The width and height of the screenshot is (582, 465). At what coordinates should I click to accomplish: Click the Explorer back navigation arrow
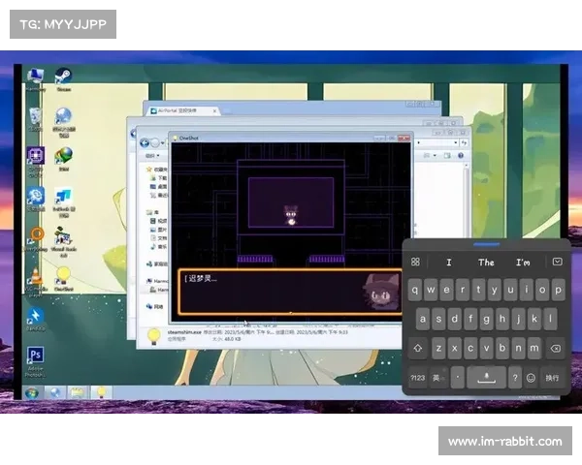(145, 143)
